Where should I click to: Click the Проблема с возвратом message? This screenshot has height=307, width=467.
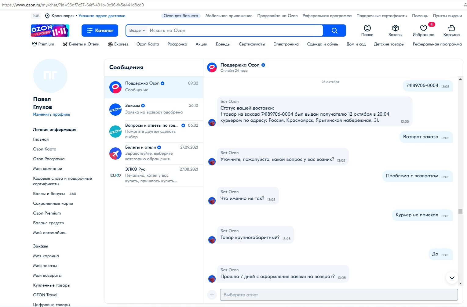click(x=418, y=176)
